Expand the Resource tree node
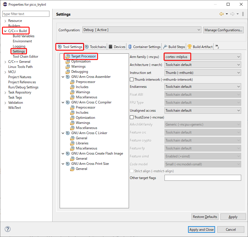The image size is (248, 237). click(5, 21)
